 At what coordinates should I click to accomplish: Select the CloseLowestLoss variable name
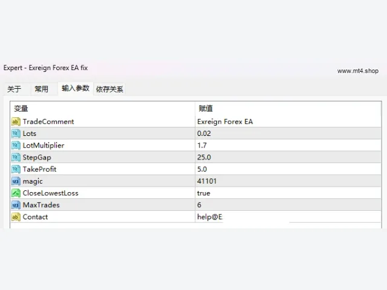[x=50, y=193]
